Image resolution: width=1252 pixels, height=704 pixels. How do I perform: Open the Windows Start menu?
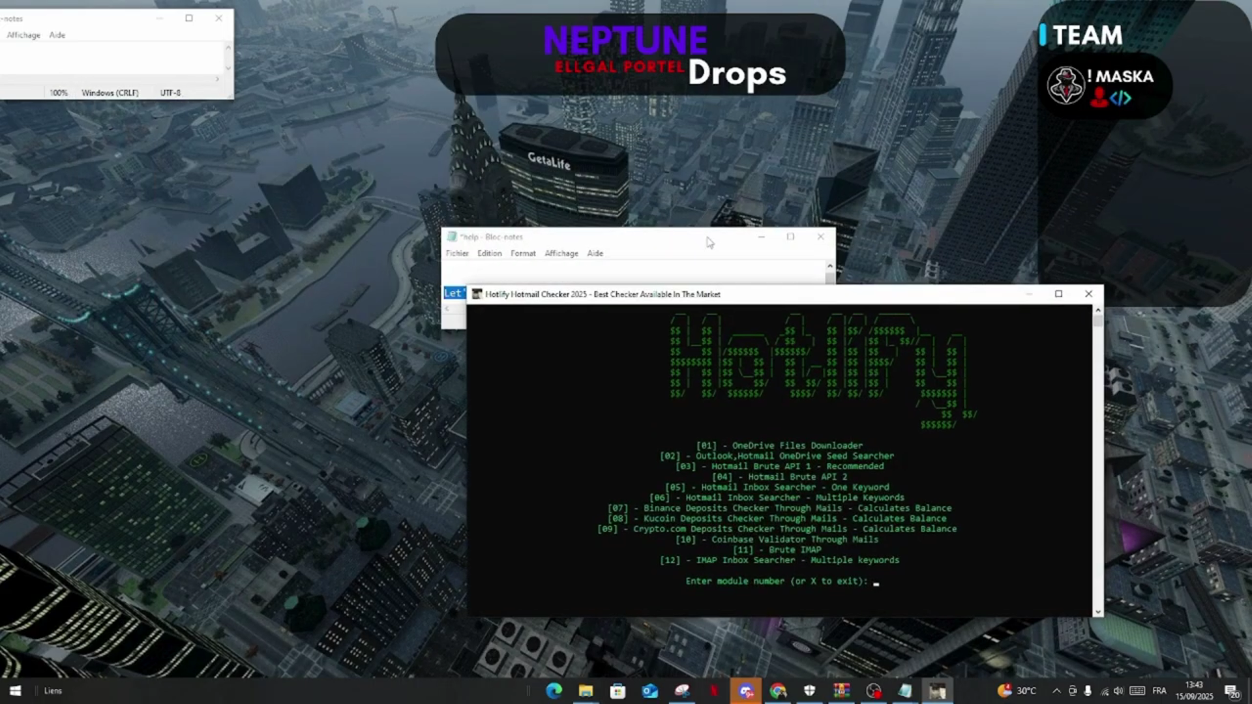coord(15,691)
